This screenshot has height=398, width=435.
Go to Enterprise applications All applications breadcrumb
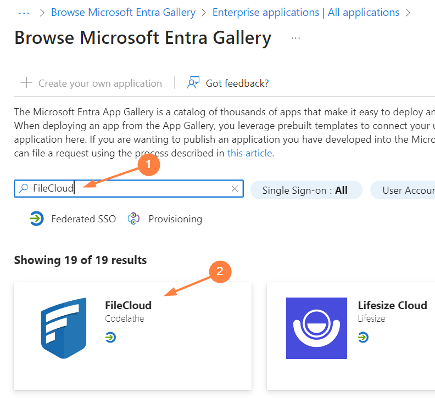pos(306,12)
